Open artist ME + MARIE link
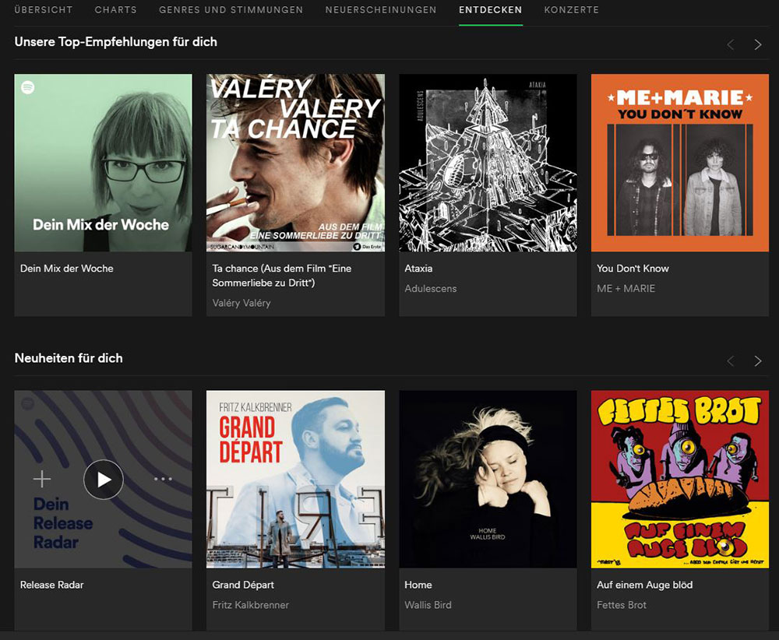Viewport: 779px width, 640px height. tap(626, 289)
